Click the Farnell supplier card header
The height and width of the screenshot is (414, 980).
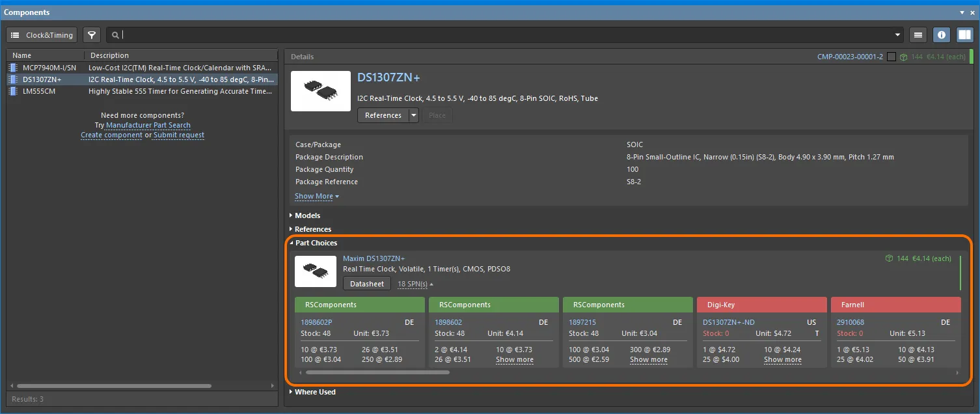point(896,305)
